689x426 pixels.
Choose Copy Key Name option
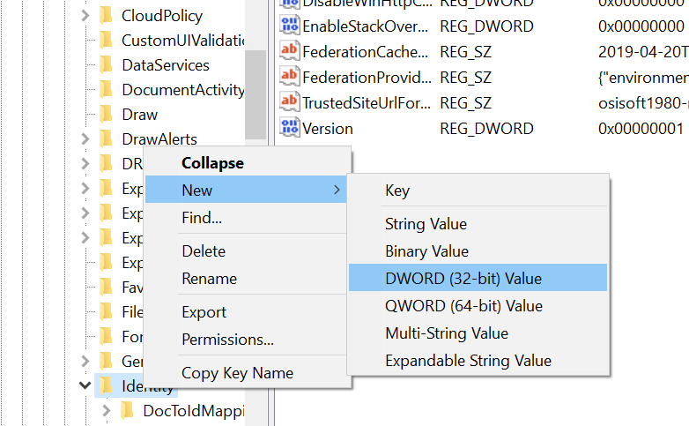click(237, 373)
